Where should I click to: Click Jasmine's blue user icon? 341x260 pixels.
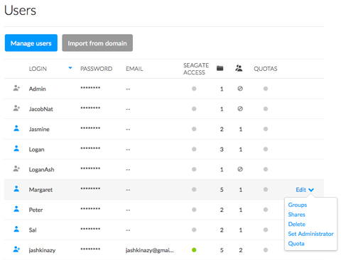point(16,128)
